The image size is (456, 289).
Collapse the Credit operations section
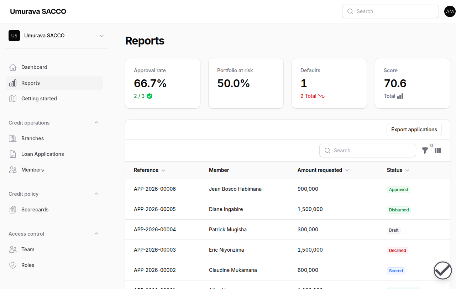96,123
